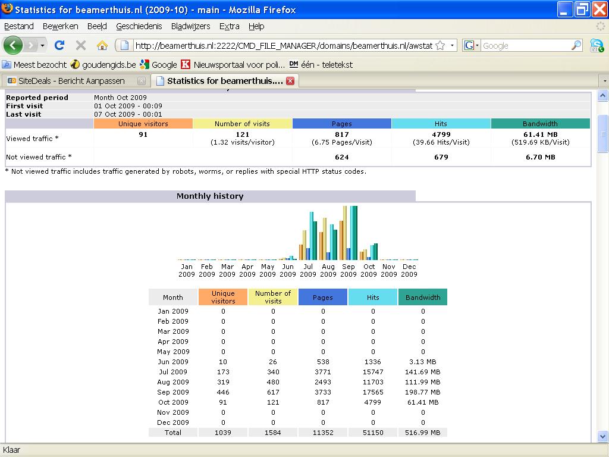Click the page identity icon in address bar
609x457 pixels.
[x=125, y=45]
